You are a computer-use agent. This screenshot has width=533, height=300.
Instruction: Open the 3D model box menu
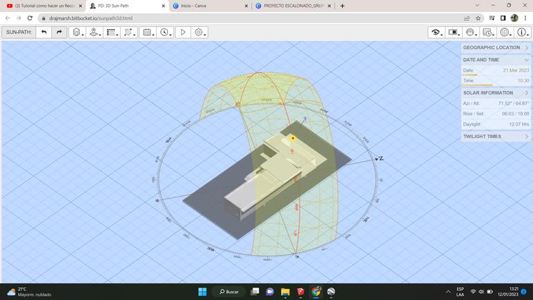77,32
